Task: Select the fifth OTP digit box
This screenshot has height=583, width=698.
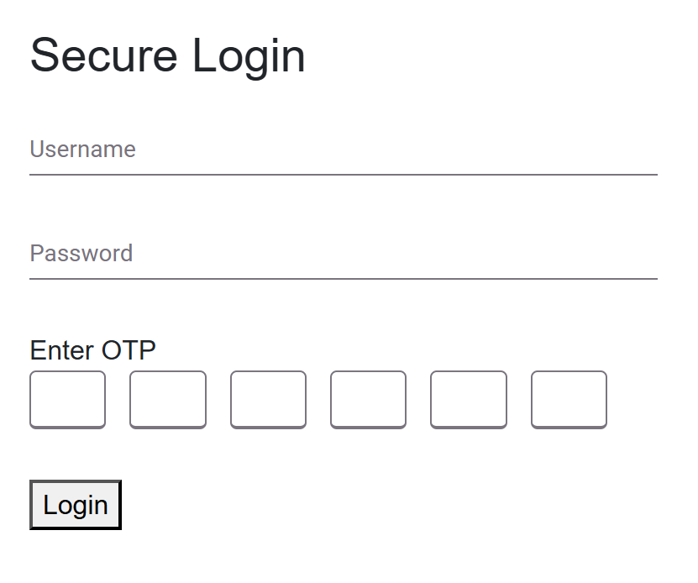Action: click(x=468, y=400)
